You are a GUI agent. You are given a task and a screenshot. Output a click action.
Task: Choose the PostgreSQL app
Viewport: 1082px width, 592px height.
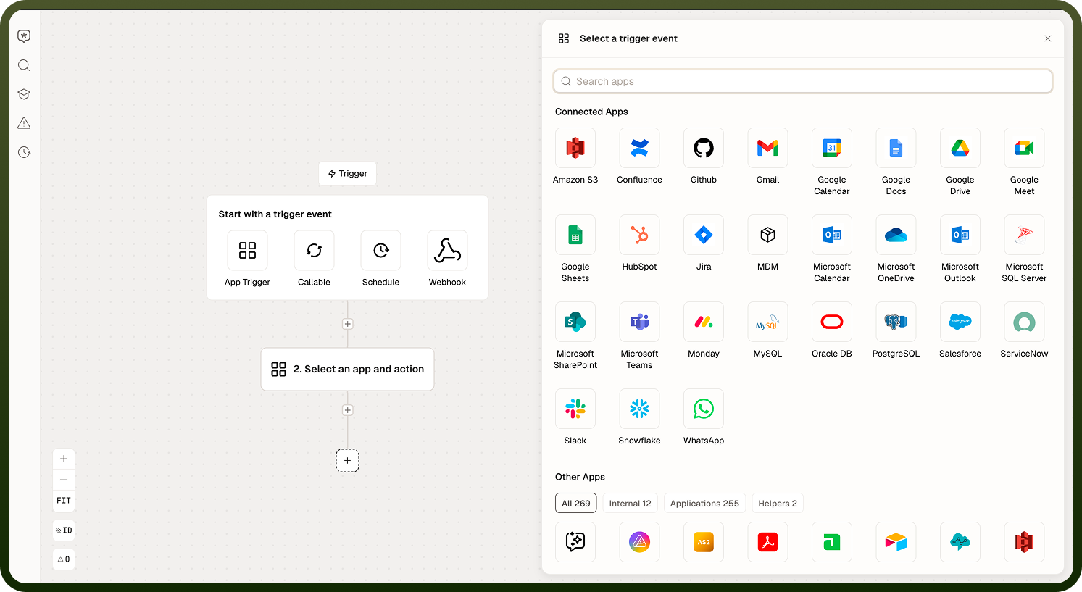coord(896,322)
